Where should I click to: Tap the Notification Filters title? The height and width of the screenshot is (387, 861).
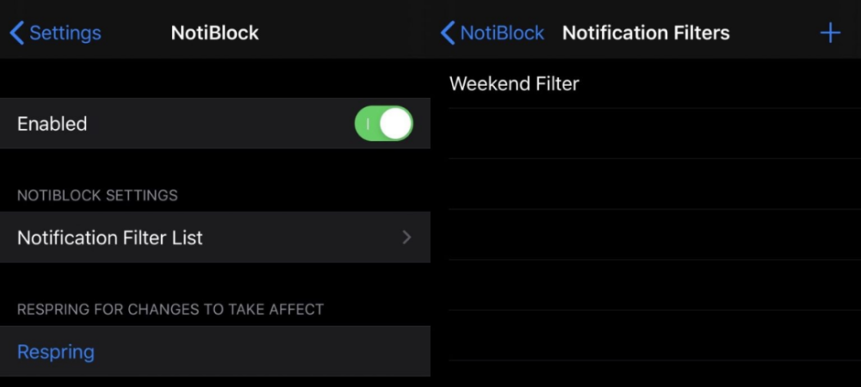pyautogui.click(x=646, y=33)
